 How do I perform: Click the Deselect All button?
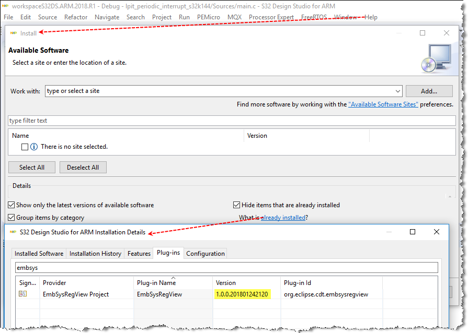tap(83, 168)
